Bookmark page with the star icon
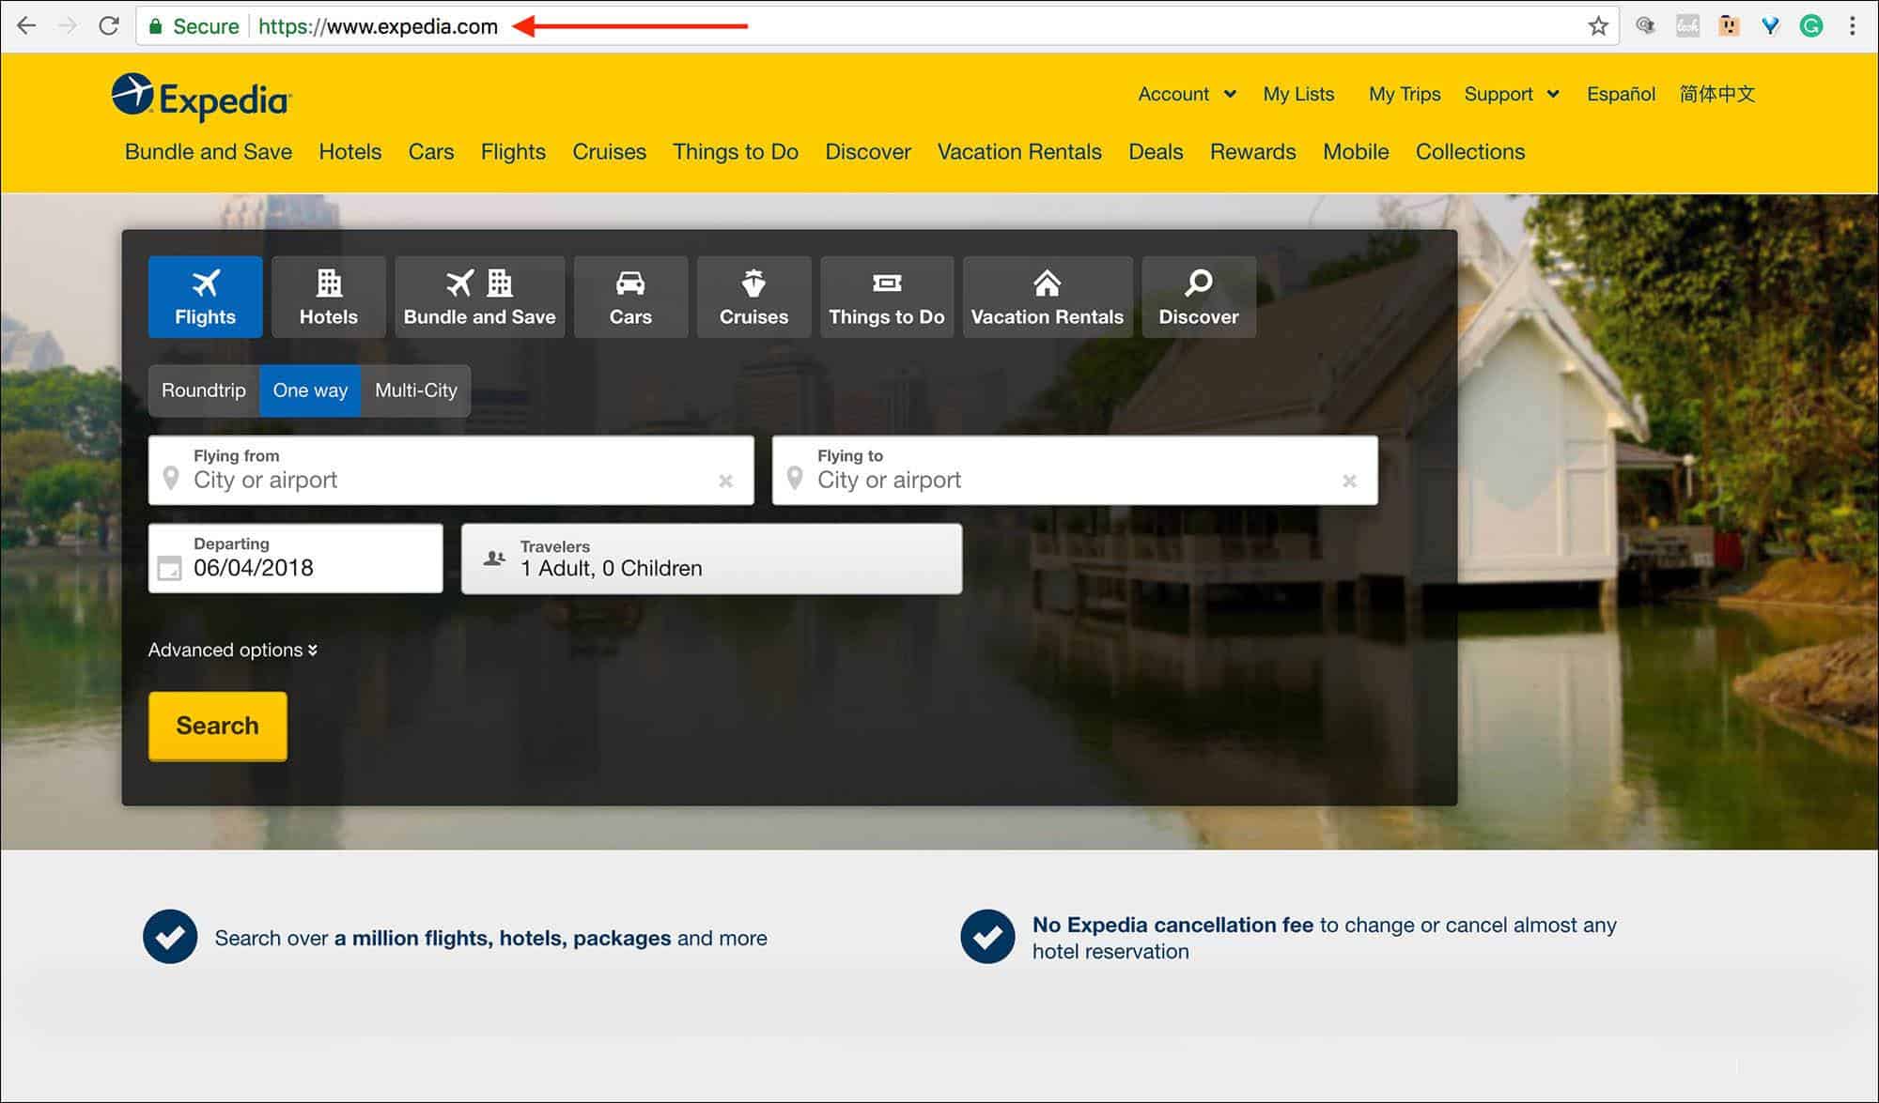 coord(1598,26)
